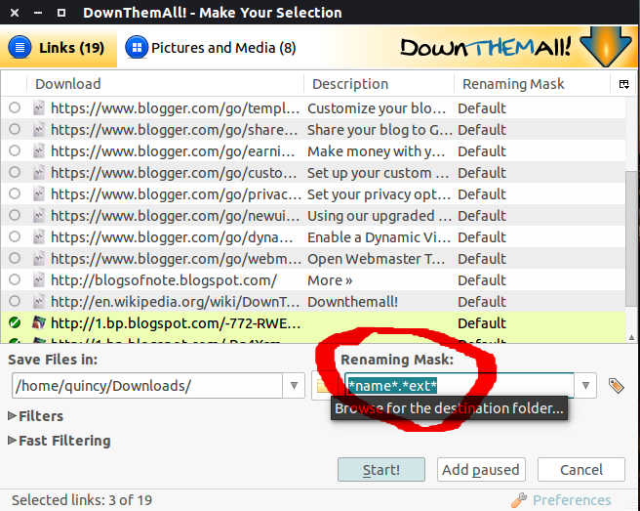The height and width of the screenshot is (511, 640).
Task: Click file icon of blogger.com/go/dyna... row
Action: pos(39,236)
